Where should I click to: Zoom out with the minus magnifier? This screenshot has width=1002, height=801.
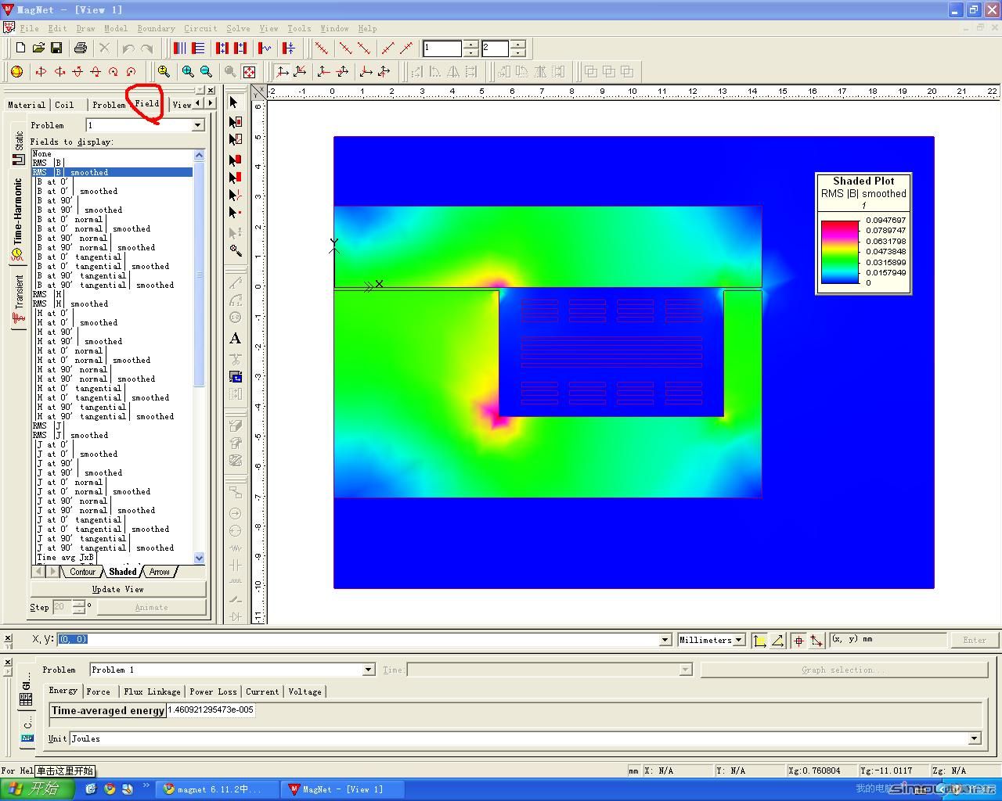pos(206,71)
